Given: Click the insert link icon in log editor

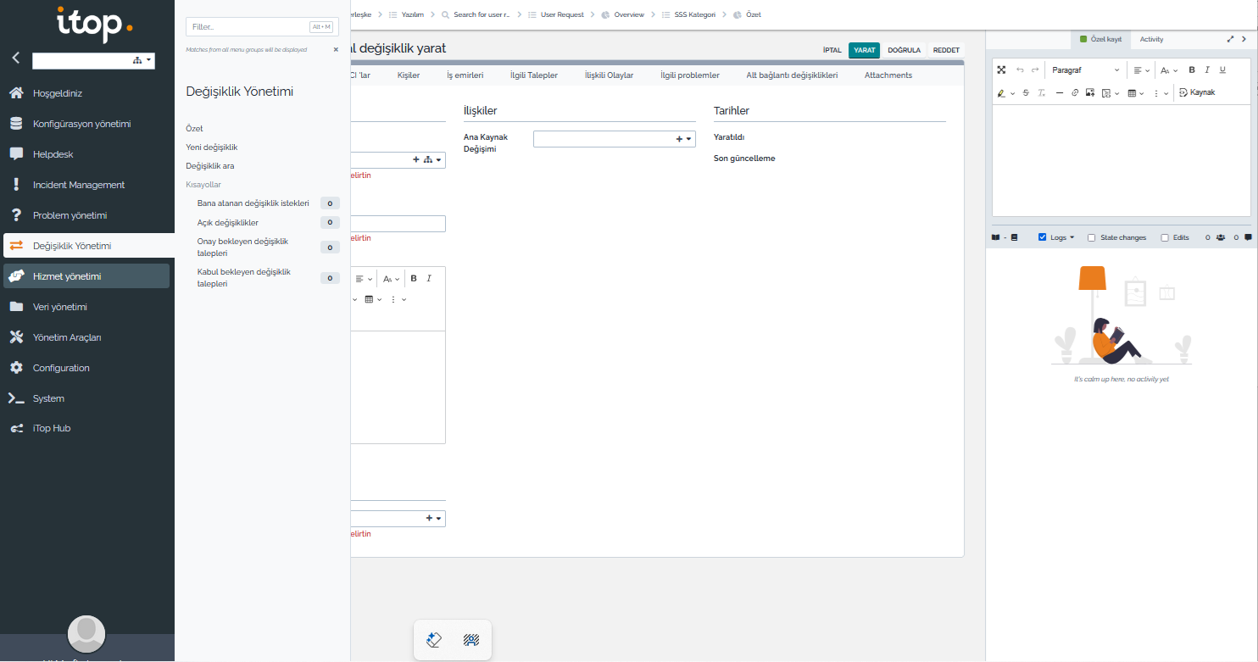Looking at the screenshot, I should 1075,92.
